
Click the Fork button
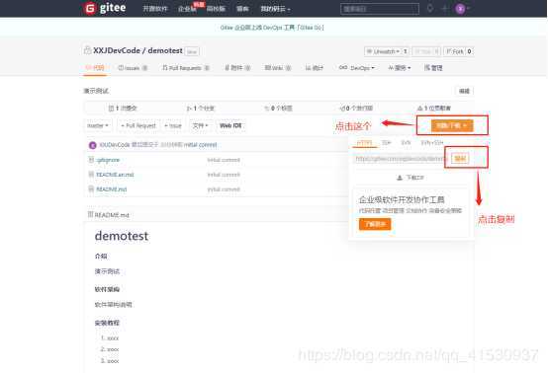pos(455,51)
